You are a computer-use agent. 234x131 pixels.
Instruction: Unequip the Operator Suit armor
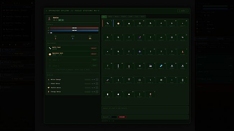[x=94, y=54]
